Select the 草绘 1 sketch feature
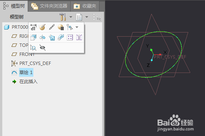The height and width of the screenshot is (136, 205). (22, 73)
